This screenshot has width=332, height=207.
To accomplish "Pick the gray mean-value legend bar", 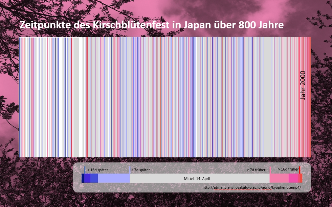I will 200,178.
